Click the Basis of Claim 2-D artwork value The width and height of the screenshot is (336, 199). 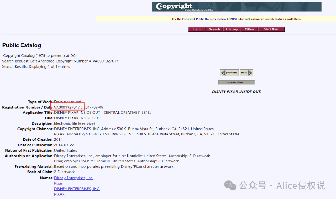pos(65,172)
